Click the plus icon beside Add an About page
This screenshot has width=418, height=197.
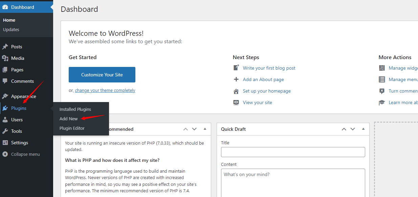coord(236,79)
